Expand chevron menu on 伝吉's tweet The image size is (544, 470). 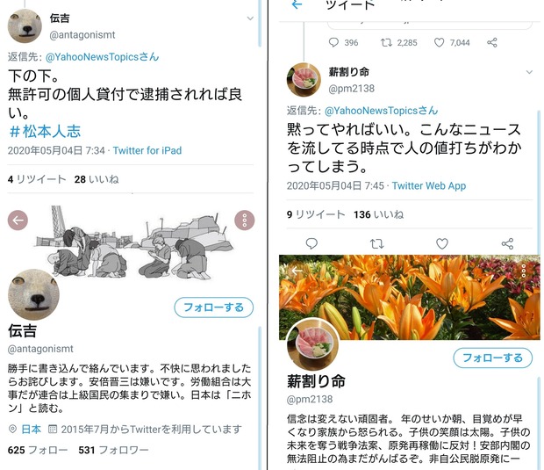pyautogui.click(x=250, y=18)
